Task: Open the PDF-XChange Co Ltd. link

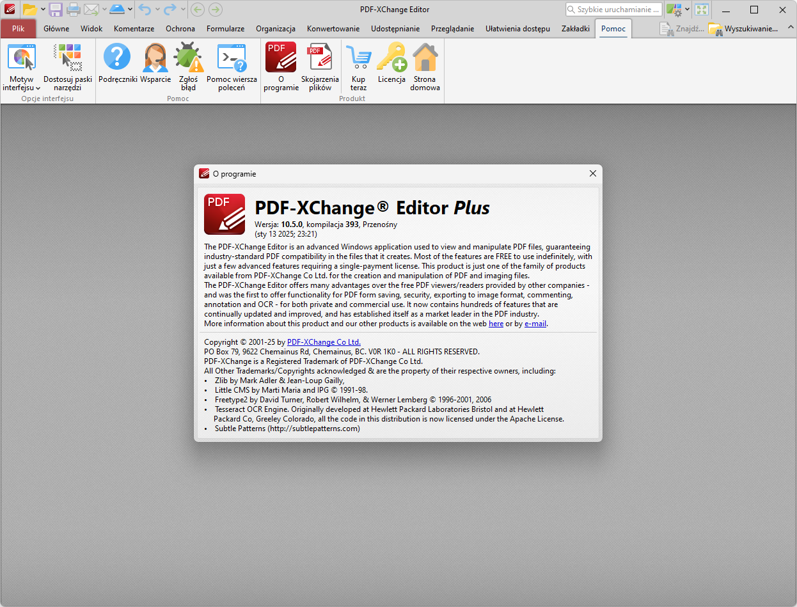Action: coord(324,342)
